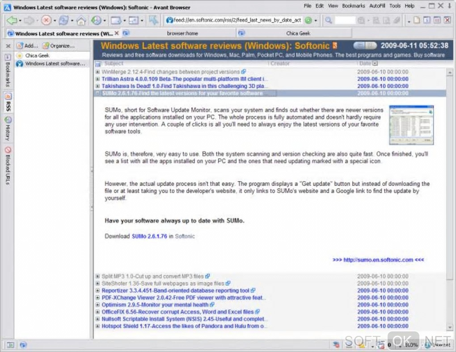This screenshot has width=456, height=352.
Task: Open the History sidebar panel
Action: [8, 128]
